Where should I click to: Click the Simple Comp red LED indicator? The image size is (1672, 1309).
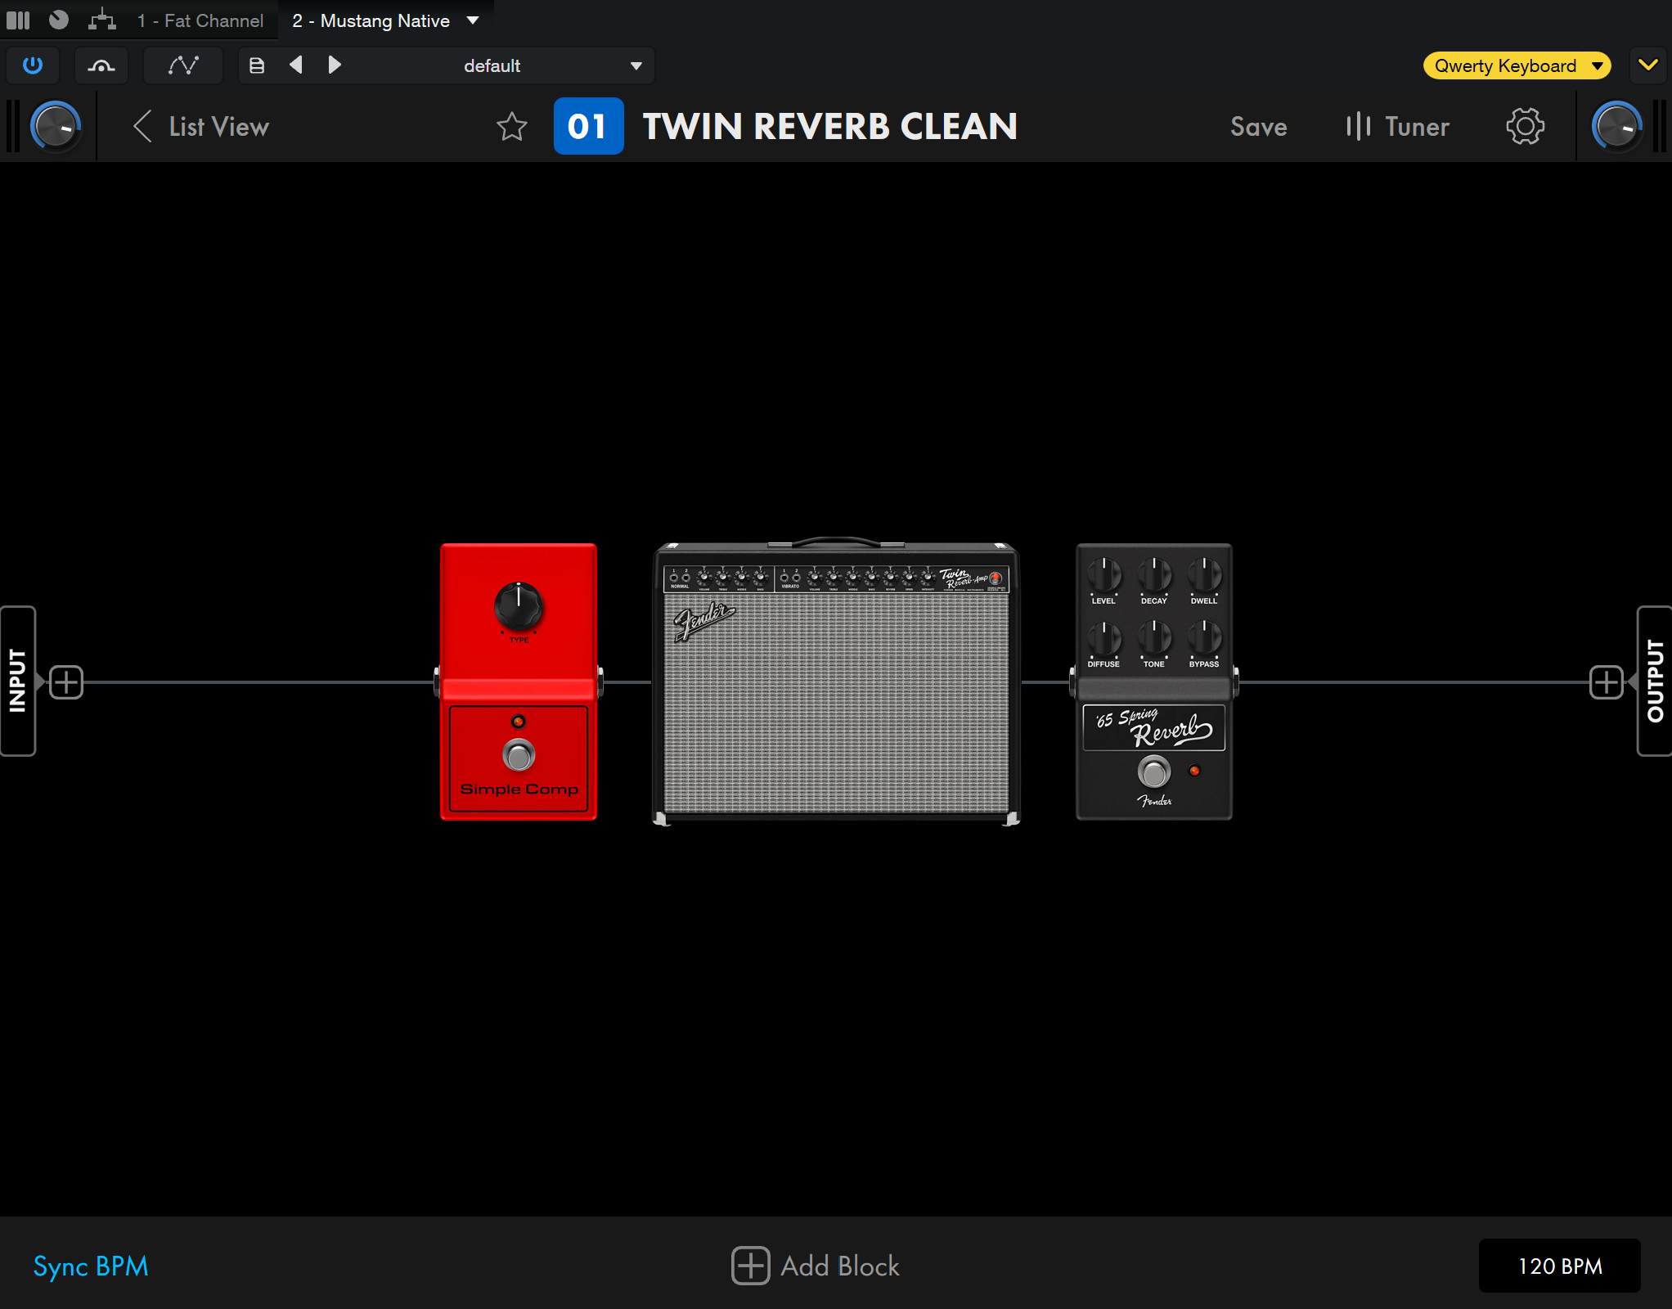pyautogui.click(x=519, y=722)
